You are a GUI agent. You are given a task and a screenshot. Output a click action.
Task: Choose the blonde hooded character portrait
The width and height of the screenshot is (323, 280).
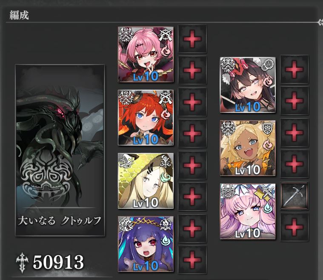pos(146,181)
